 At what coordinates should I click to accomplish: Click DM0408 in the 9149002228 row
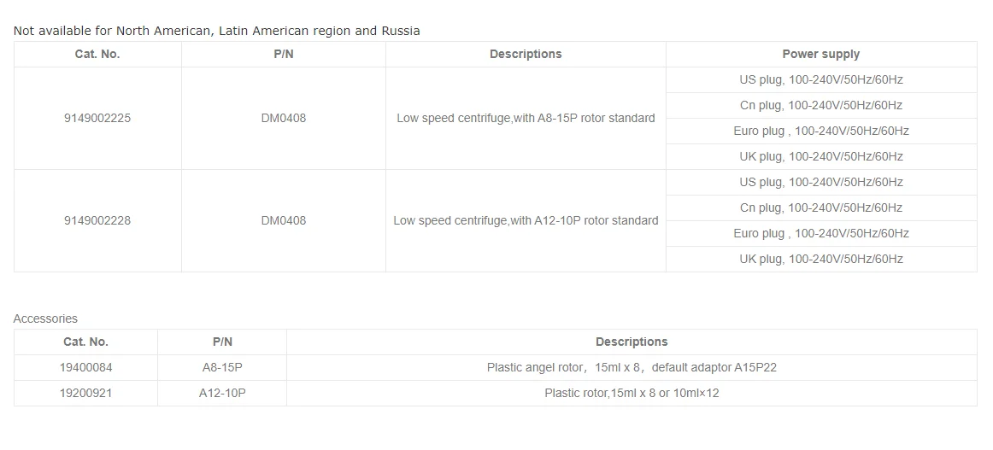[x=283, y=220]
